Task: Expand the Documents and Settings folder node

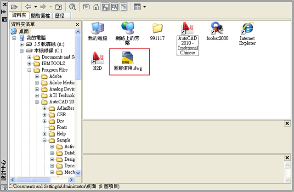Action: (29, 57)
